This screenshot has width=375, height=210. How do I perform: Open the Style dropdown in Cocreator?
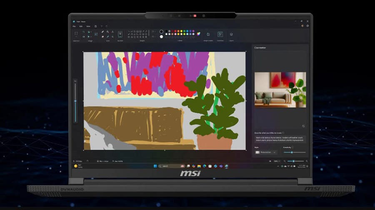(265, 152)
